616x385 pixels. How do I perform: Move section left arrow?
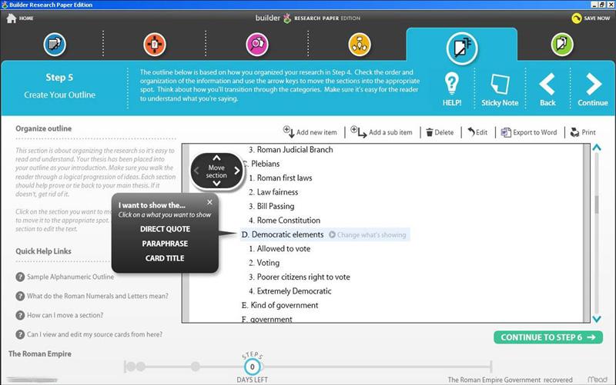196,171
